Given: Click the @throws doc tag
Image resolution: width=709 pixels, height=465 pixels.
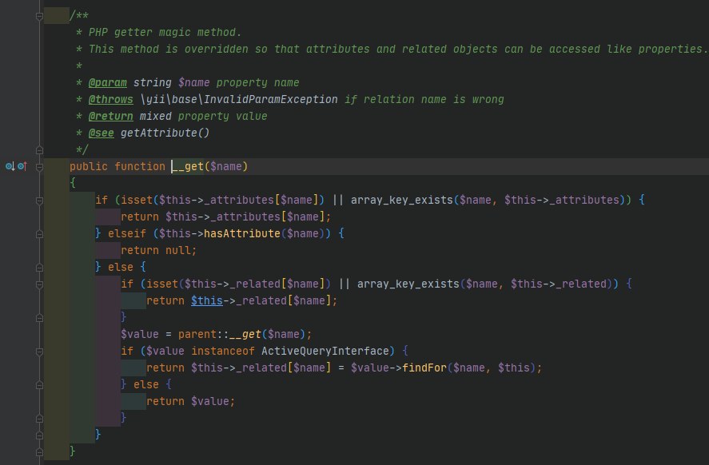Looking at the screenshot, I should point(111,99).
